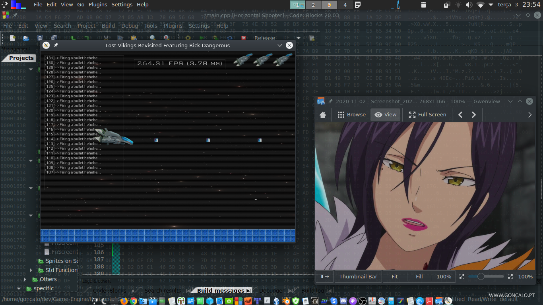
Task: Expand the Others tree folder arrow
Action: 25,279
